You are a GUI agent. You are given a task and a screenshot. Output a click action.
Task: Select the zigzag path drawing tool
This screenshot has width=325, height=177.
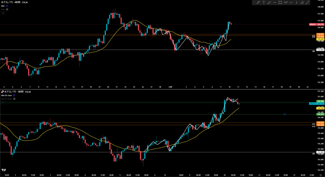[x=286, y=3]
